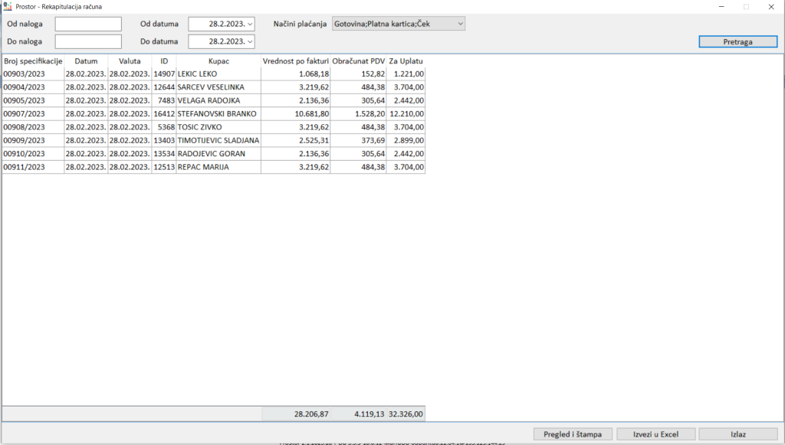
Task: Select row for STEFANOVSKI BRANKO
Action: pyautogui.click(x=218, y=113)
